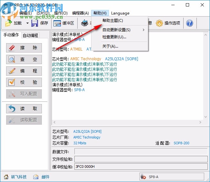This screenshot has height=182, width=210.
Task: Expand Auto Update Settings (自动更新设置) submenu
Action: point(120,30)
